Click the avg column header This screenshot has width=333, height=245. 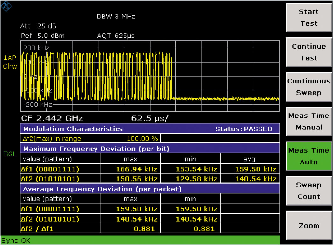coord(250,159)
